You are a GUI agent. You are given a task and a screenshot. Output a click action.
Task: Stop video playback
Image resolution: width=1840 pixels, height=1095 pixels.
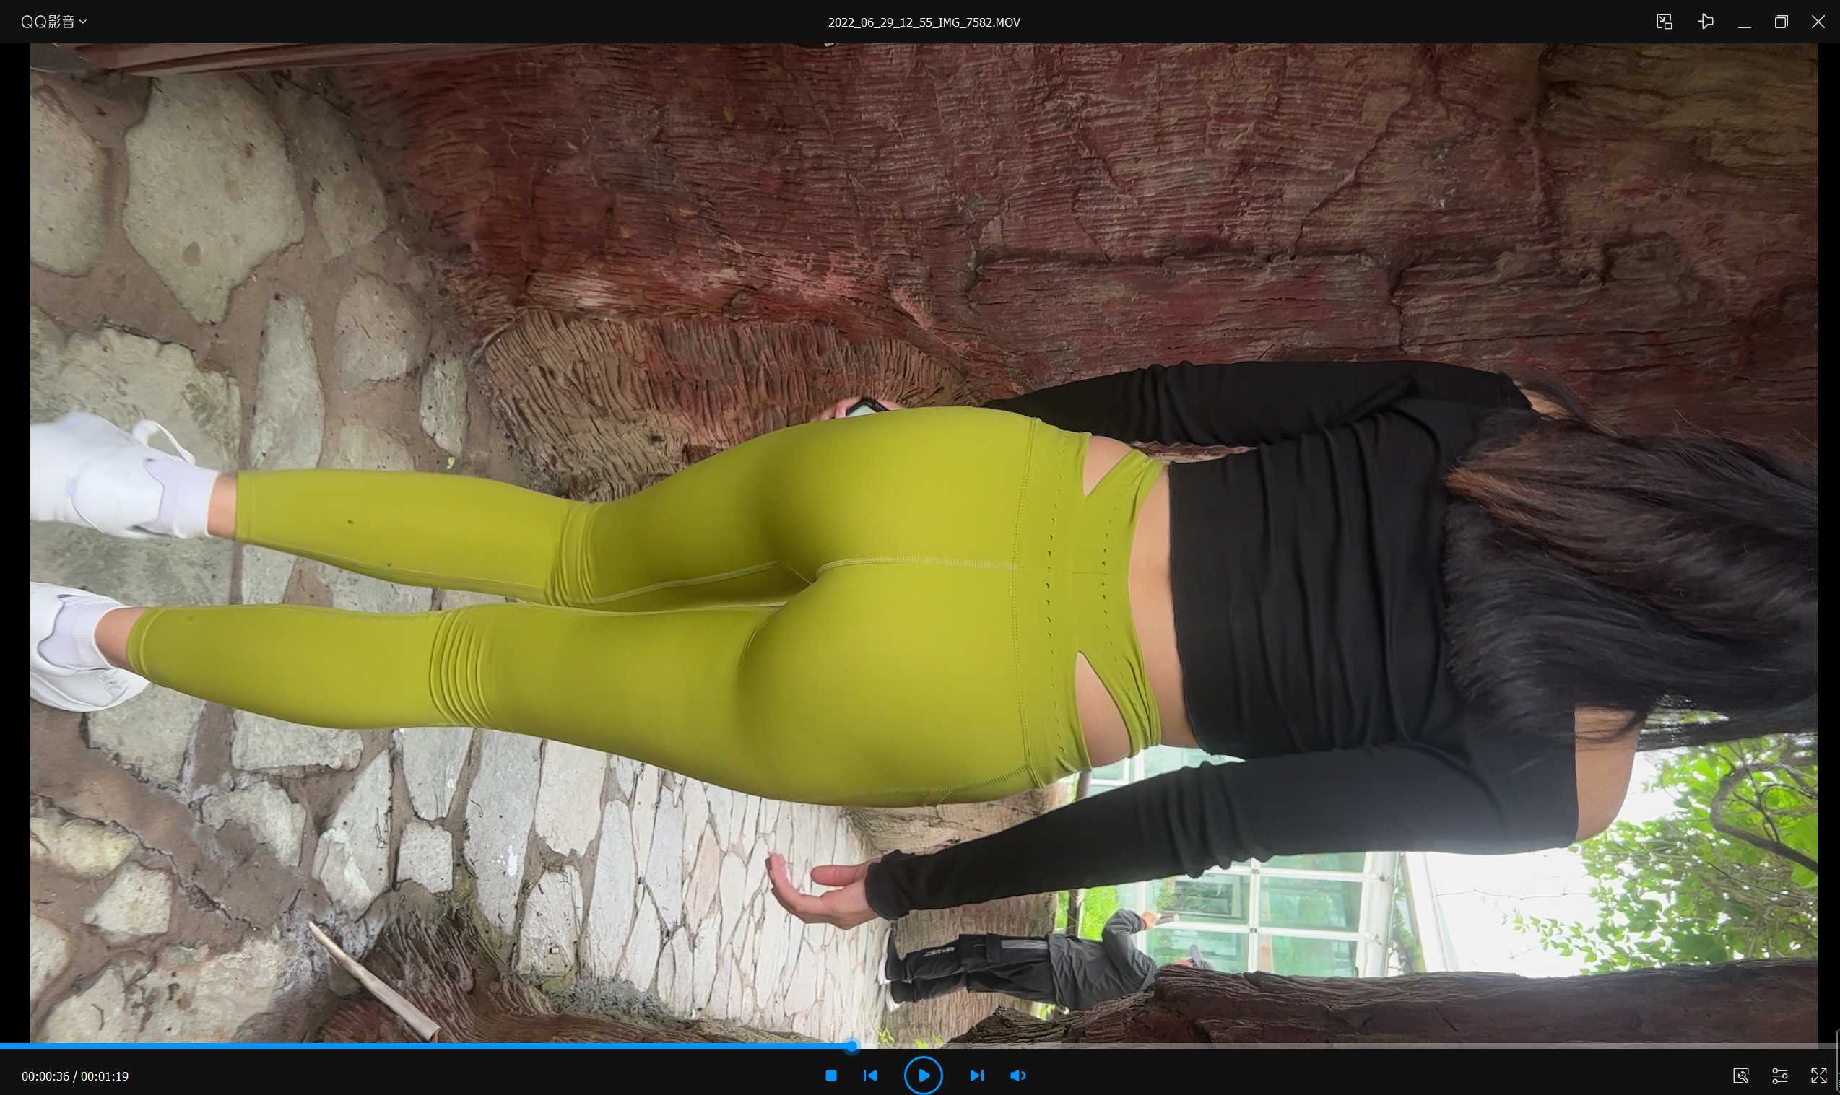[830, 1075]
